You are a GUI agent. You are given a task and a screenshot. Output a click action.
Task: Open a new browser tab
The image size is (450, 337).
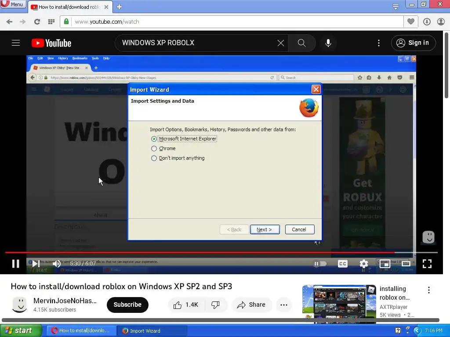[x=120, y=7]
